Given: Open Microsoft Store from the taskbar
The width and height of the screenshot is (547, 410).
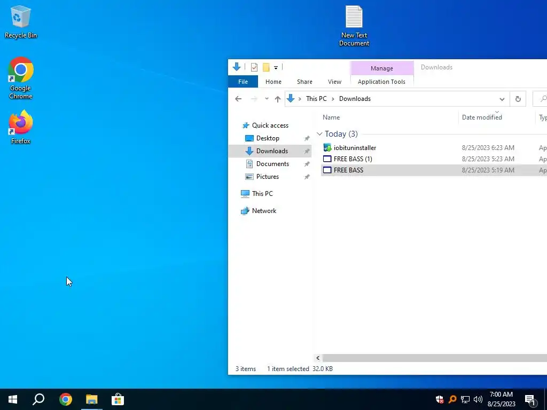Looking at the screenshot, I should click(x=118, y=399).
